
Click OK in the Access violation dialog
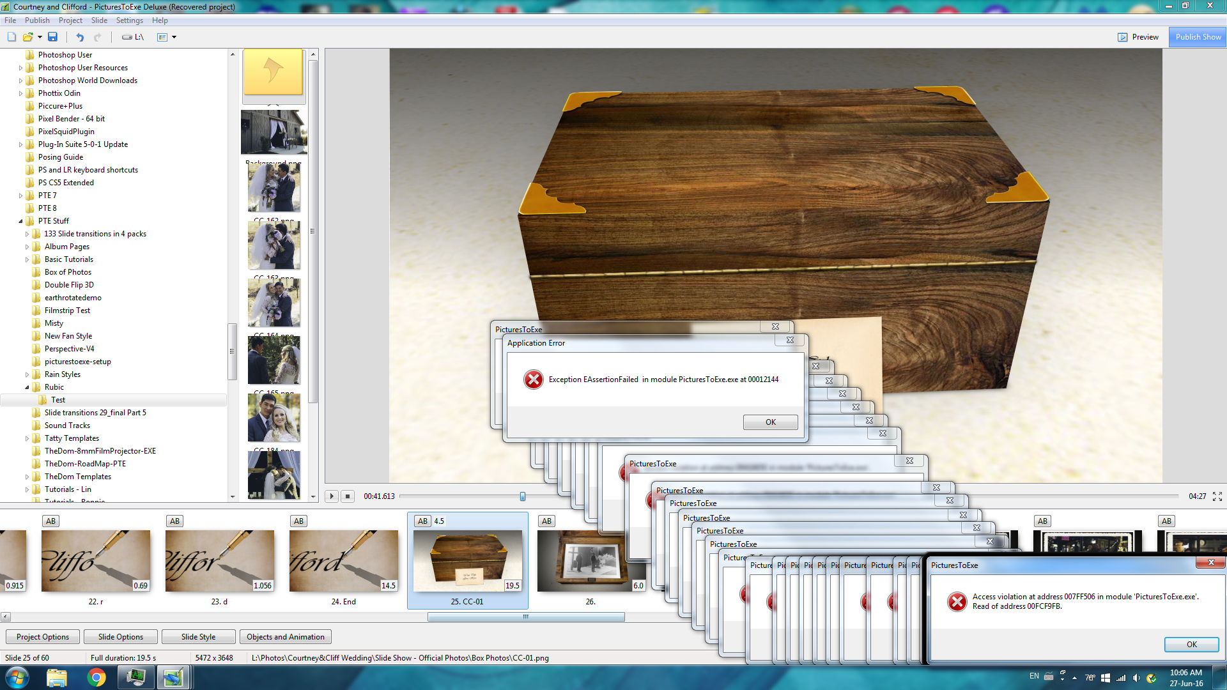pos(1192,645)
